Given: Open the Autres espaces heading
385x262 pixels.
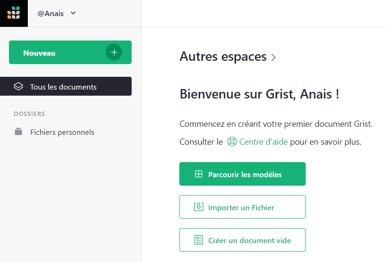Looking at the screenshot, I should 223,57.
